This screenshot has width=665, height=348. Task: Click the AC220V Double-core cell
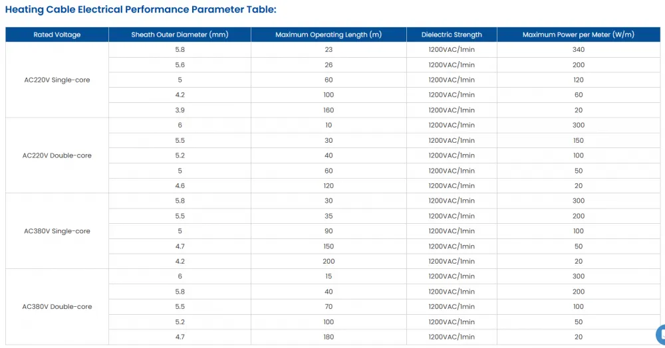pyautogui.click(x=57, y=155)
